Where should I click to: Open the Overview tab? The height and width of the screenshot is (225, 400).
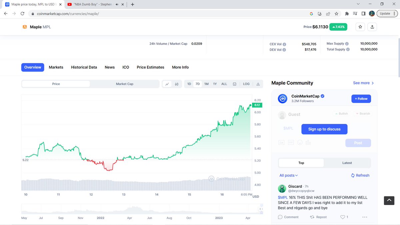pos(33,67)
